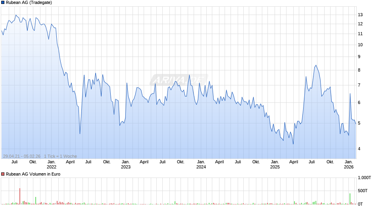
Task: Click the price axis label 7
Action: [359, 85]
